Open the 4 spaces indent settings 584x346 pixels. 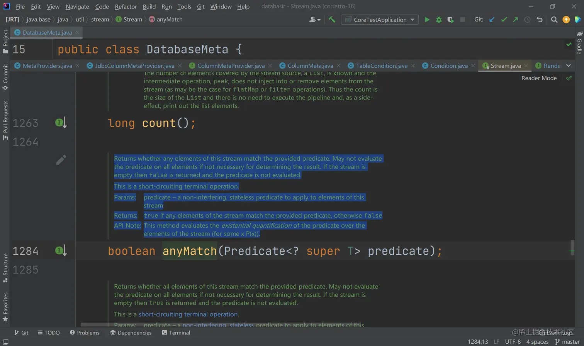537,342
